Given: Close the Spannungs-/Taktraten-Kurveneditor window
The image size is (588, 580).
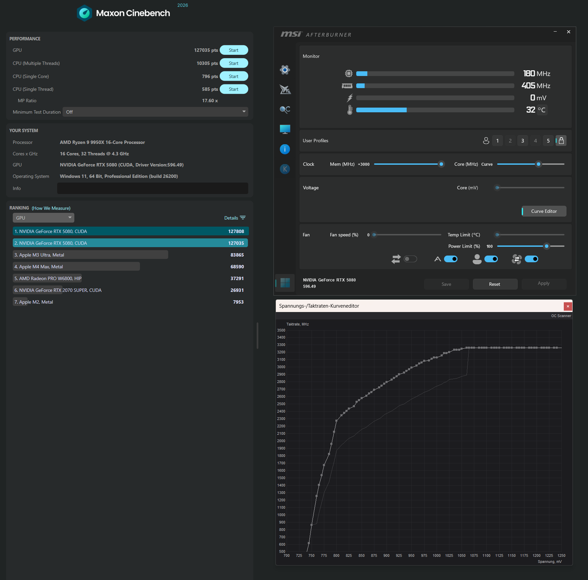Looking at the screenshot, I should (x=568, y=306).
